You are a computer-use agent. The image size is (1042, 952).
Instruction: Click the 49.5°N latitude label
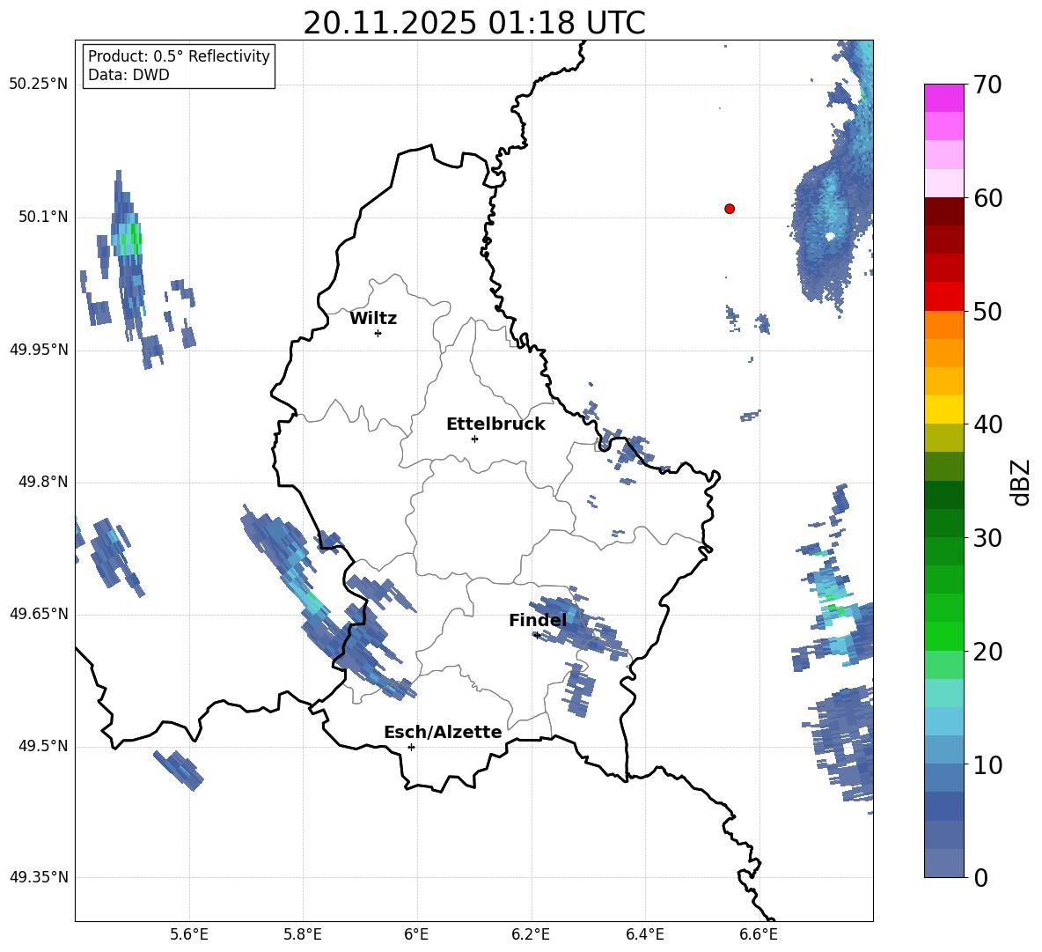43,746
